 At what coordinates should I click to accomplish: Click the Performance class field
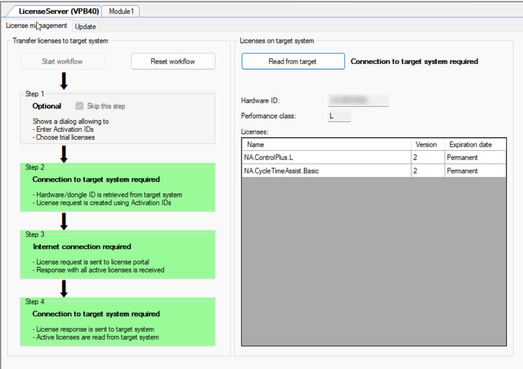point(339,116)
